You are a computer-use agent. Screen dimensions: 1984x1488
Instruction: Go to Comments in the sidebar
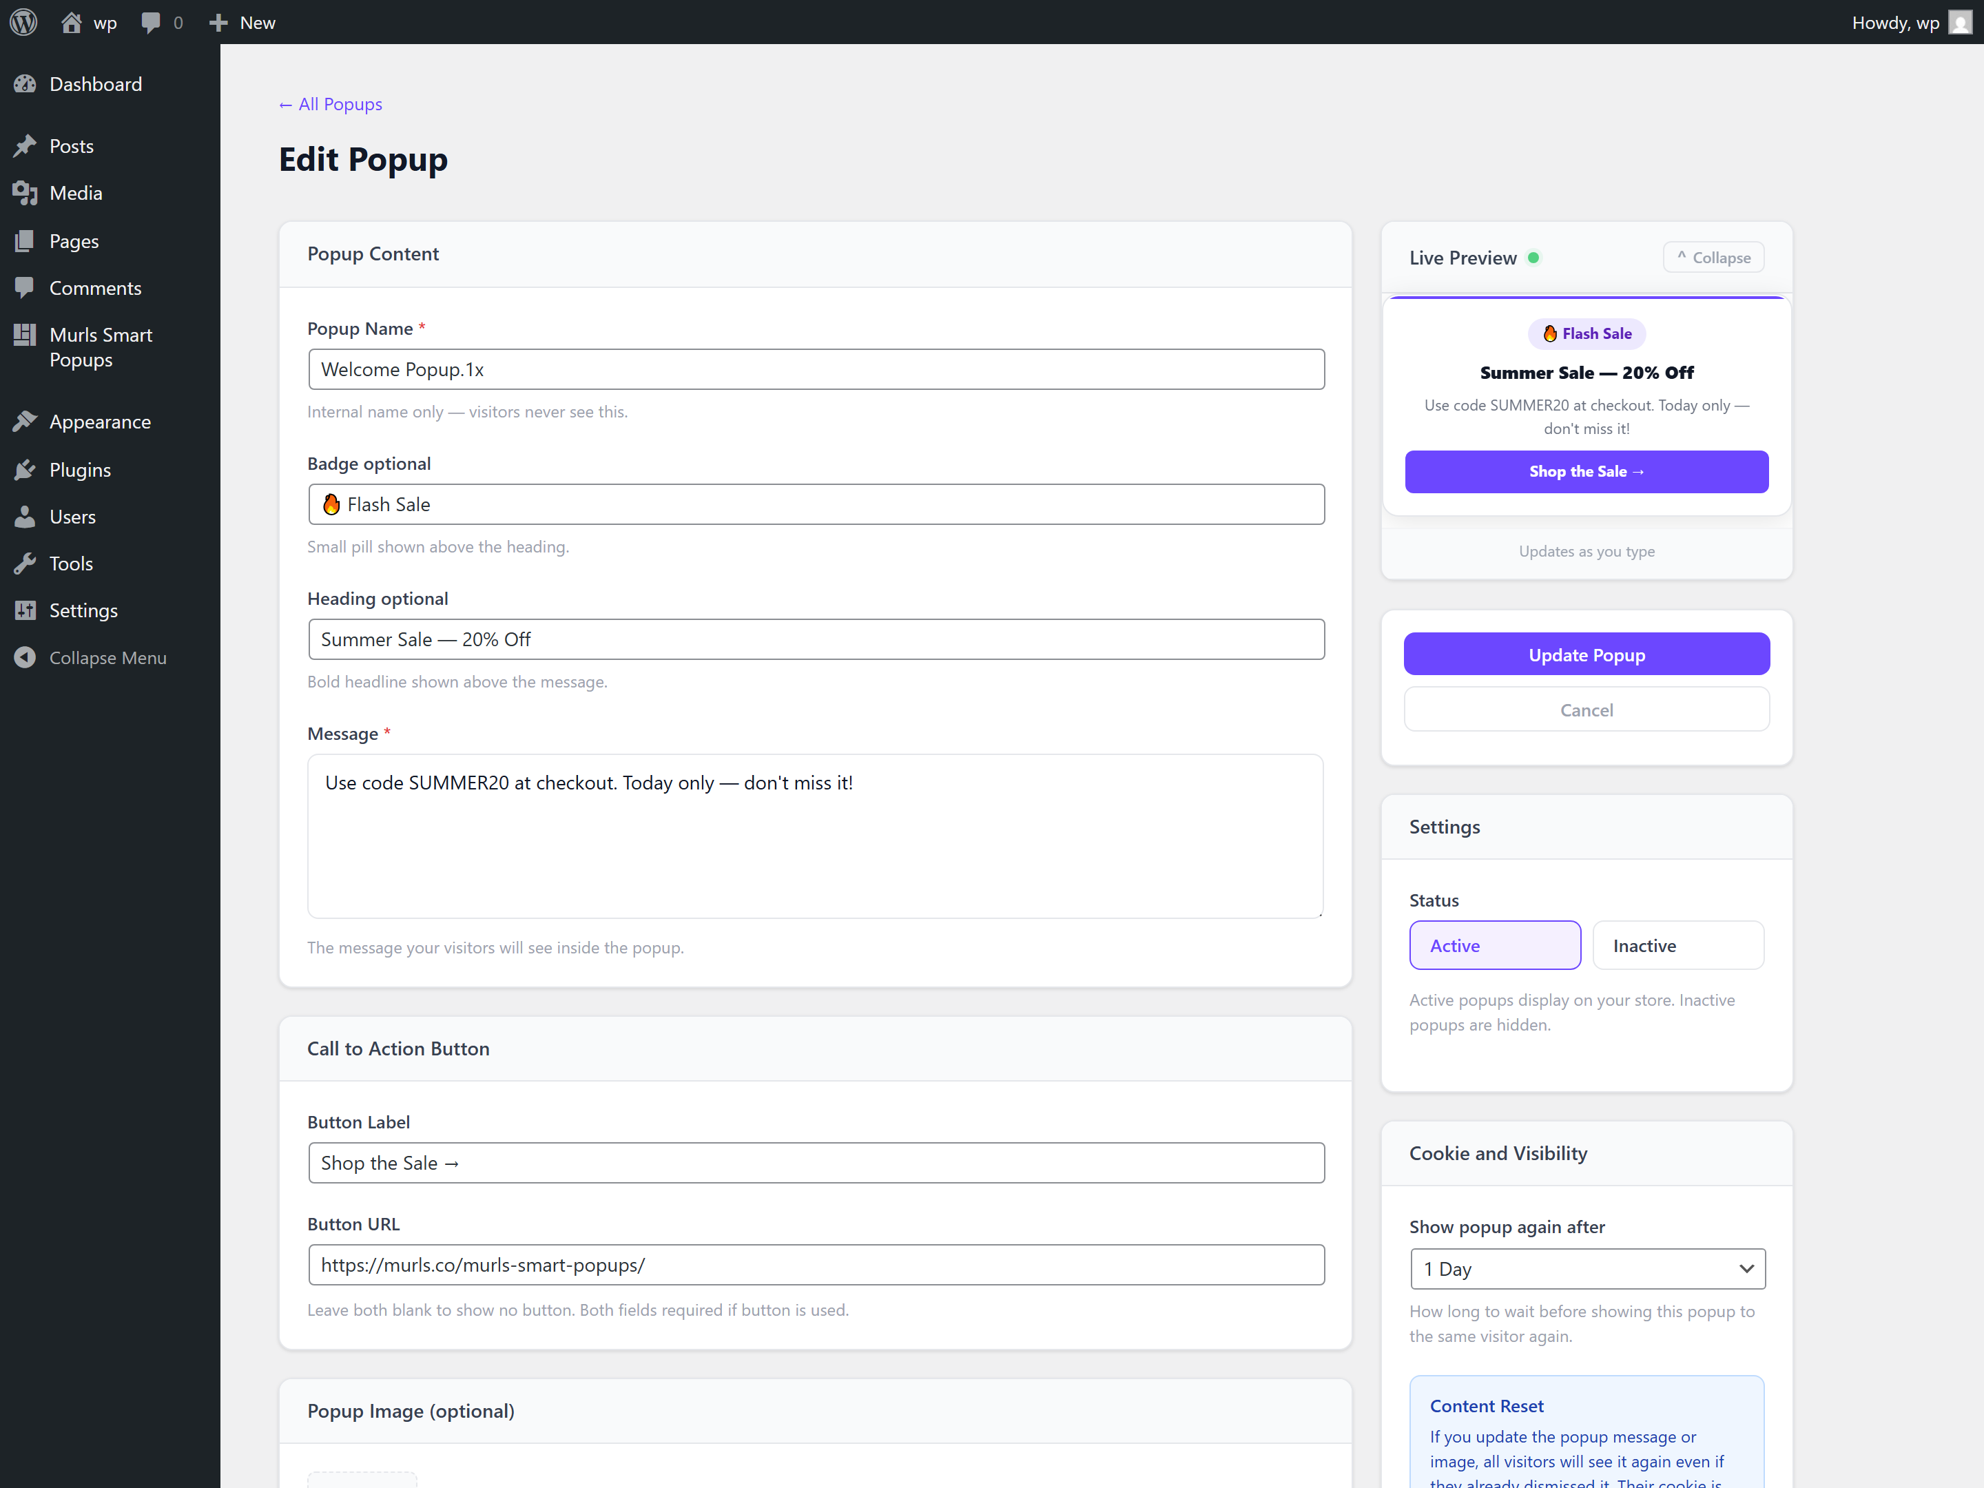coord(95,287)
